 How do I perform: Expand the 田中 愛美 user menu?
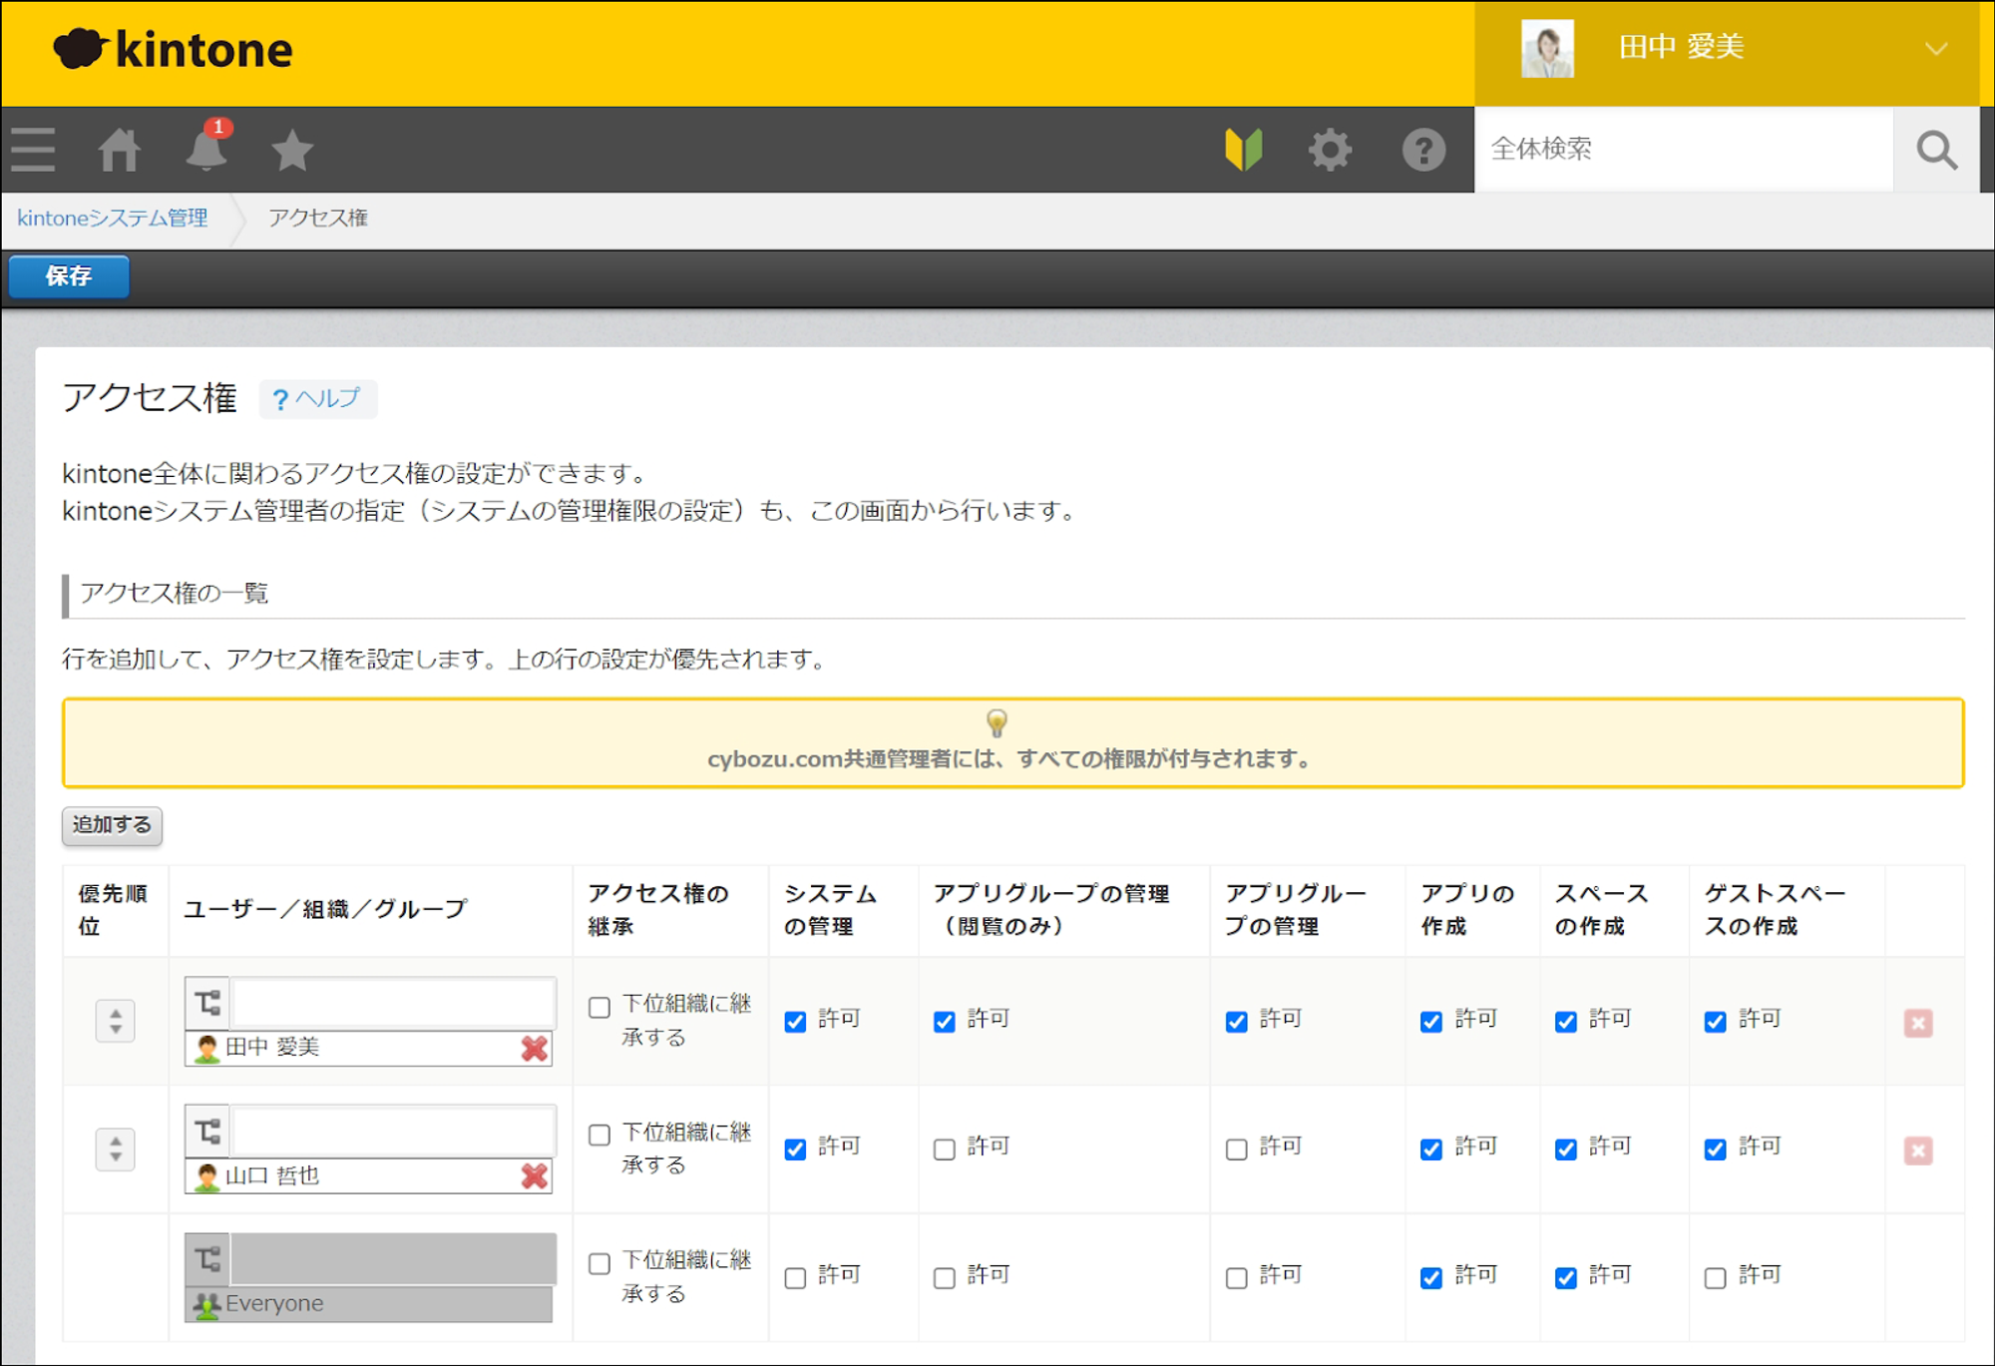(x=1935, y=49)
